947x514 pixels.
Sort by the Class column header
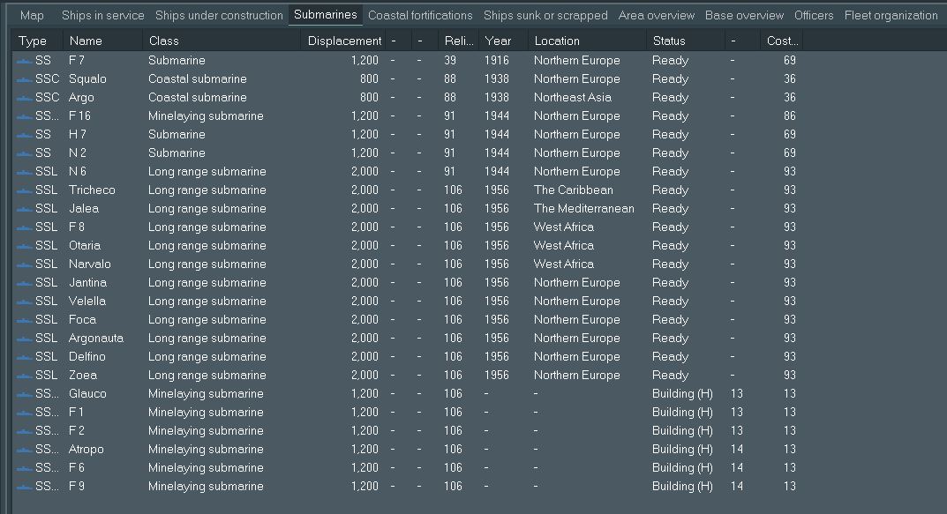pyautogui.click(x=222, y=41)
